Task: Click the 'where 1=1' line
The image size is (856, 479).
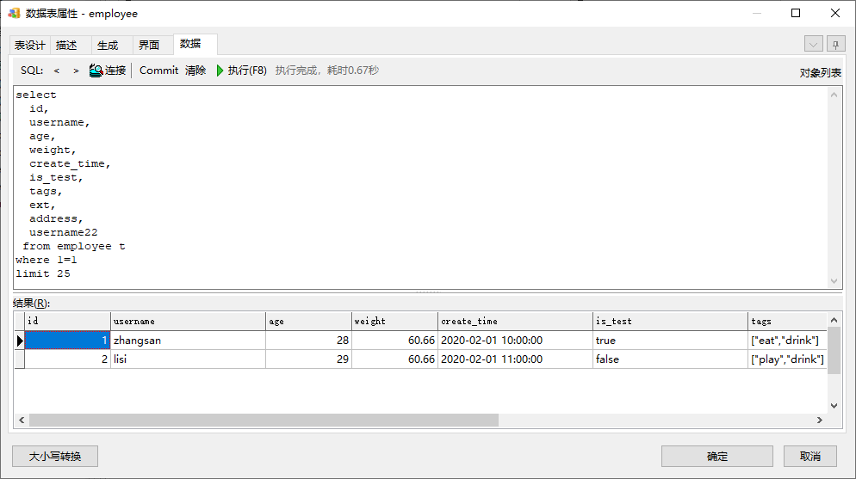Action: [47, 260]
